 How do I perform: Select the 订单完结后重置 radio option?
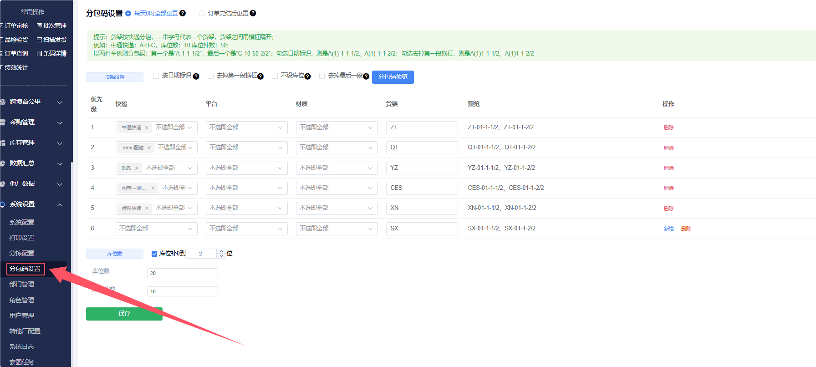coord(202,14)
